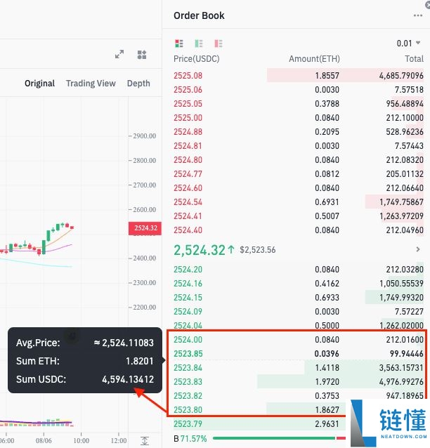Select bid price 2524.00

coord(188,340)
